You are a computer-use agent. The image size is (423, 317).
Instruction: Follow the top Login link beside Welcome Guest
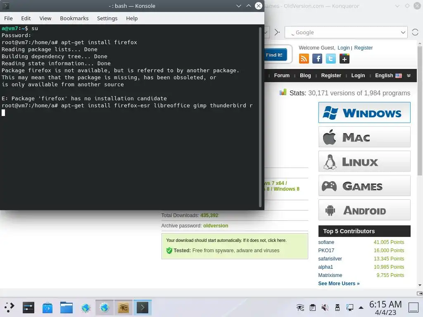(343, 48)
